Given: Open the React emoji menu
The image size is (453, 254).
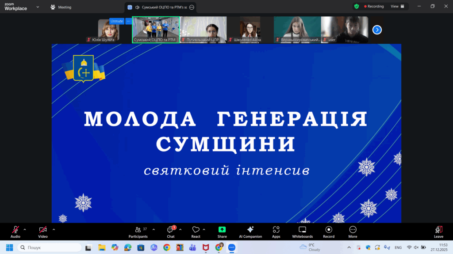Looking at the screenshot, I should coord(196,231).
